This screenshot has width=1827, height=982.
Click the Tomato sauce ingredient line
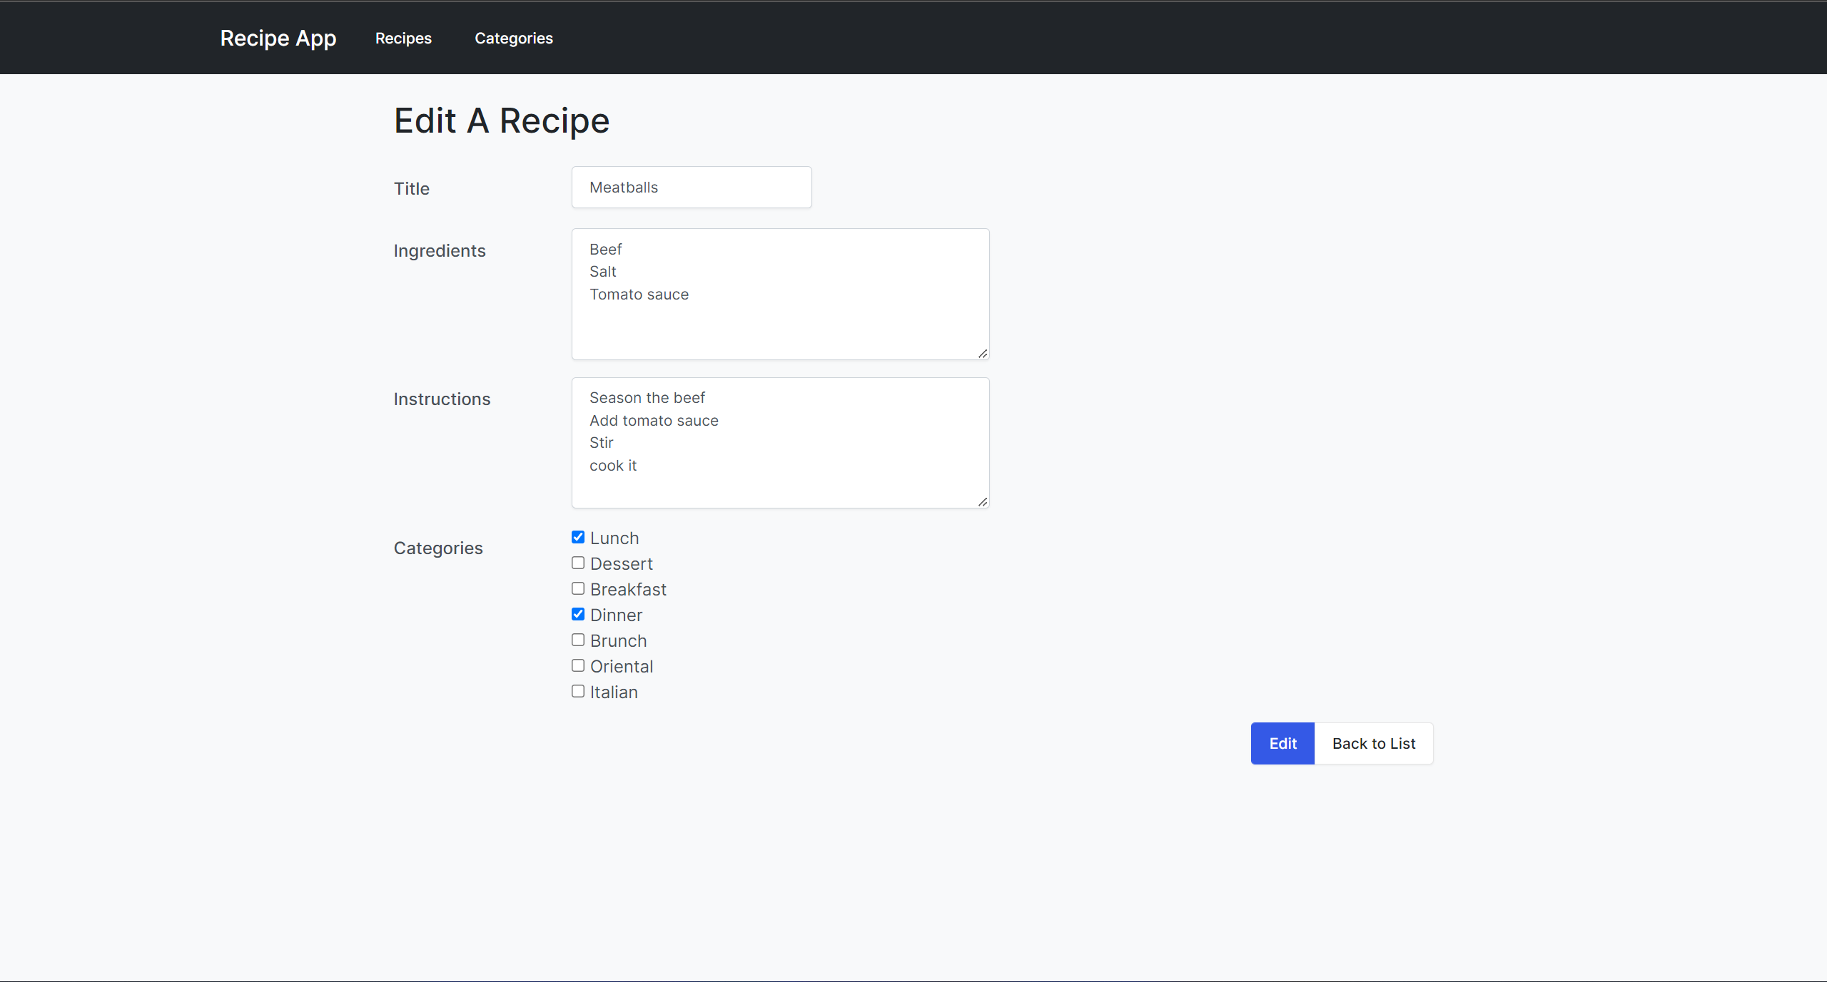click(x=639, y=295)
